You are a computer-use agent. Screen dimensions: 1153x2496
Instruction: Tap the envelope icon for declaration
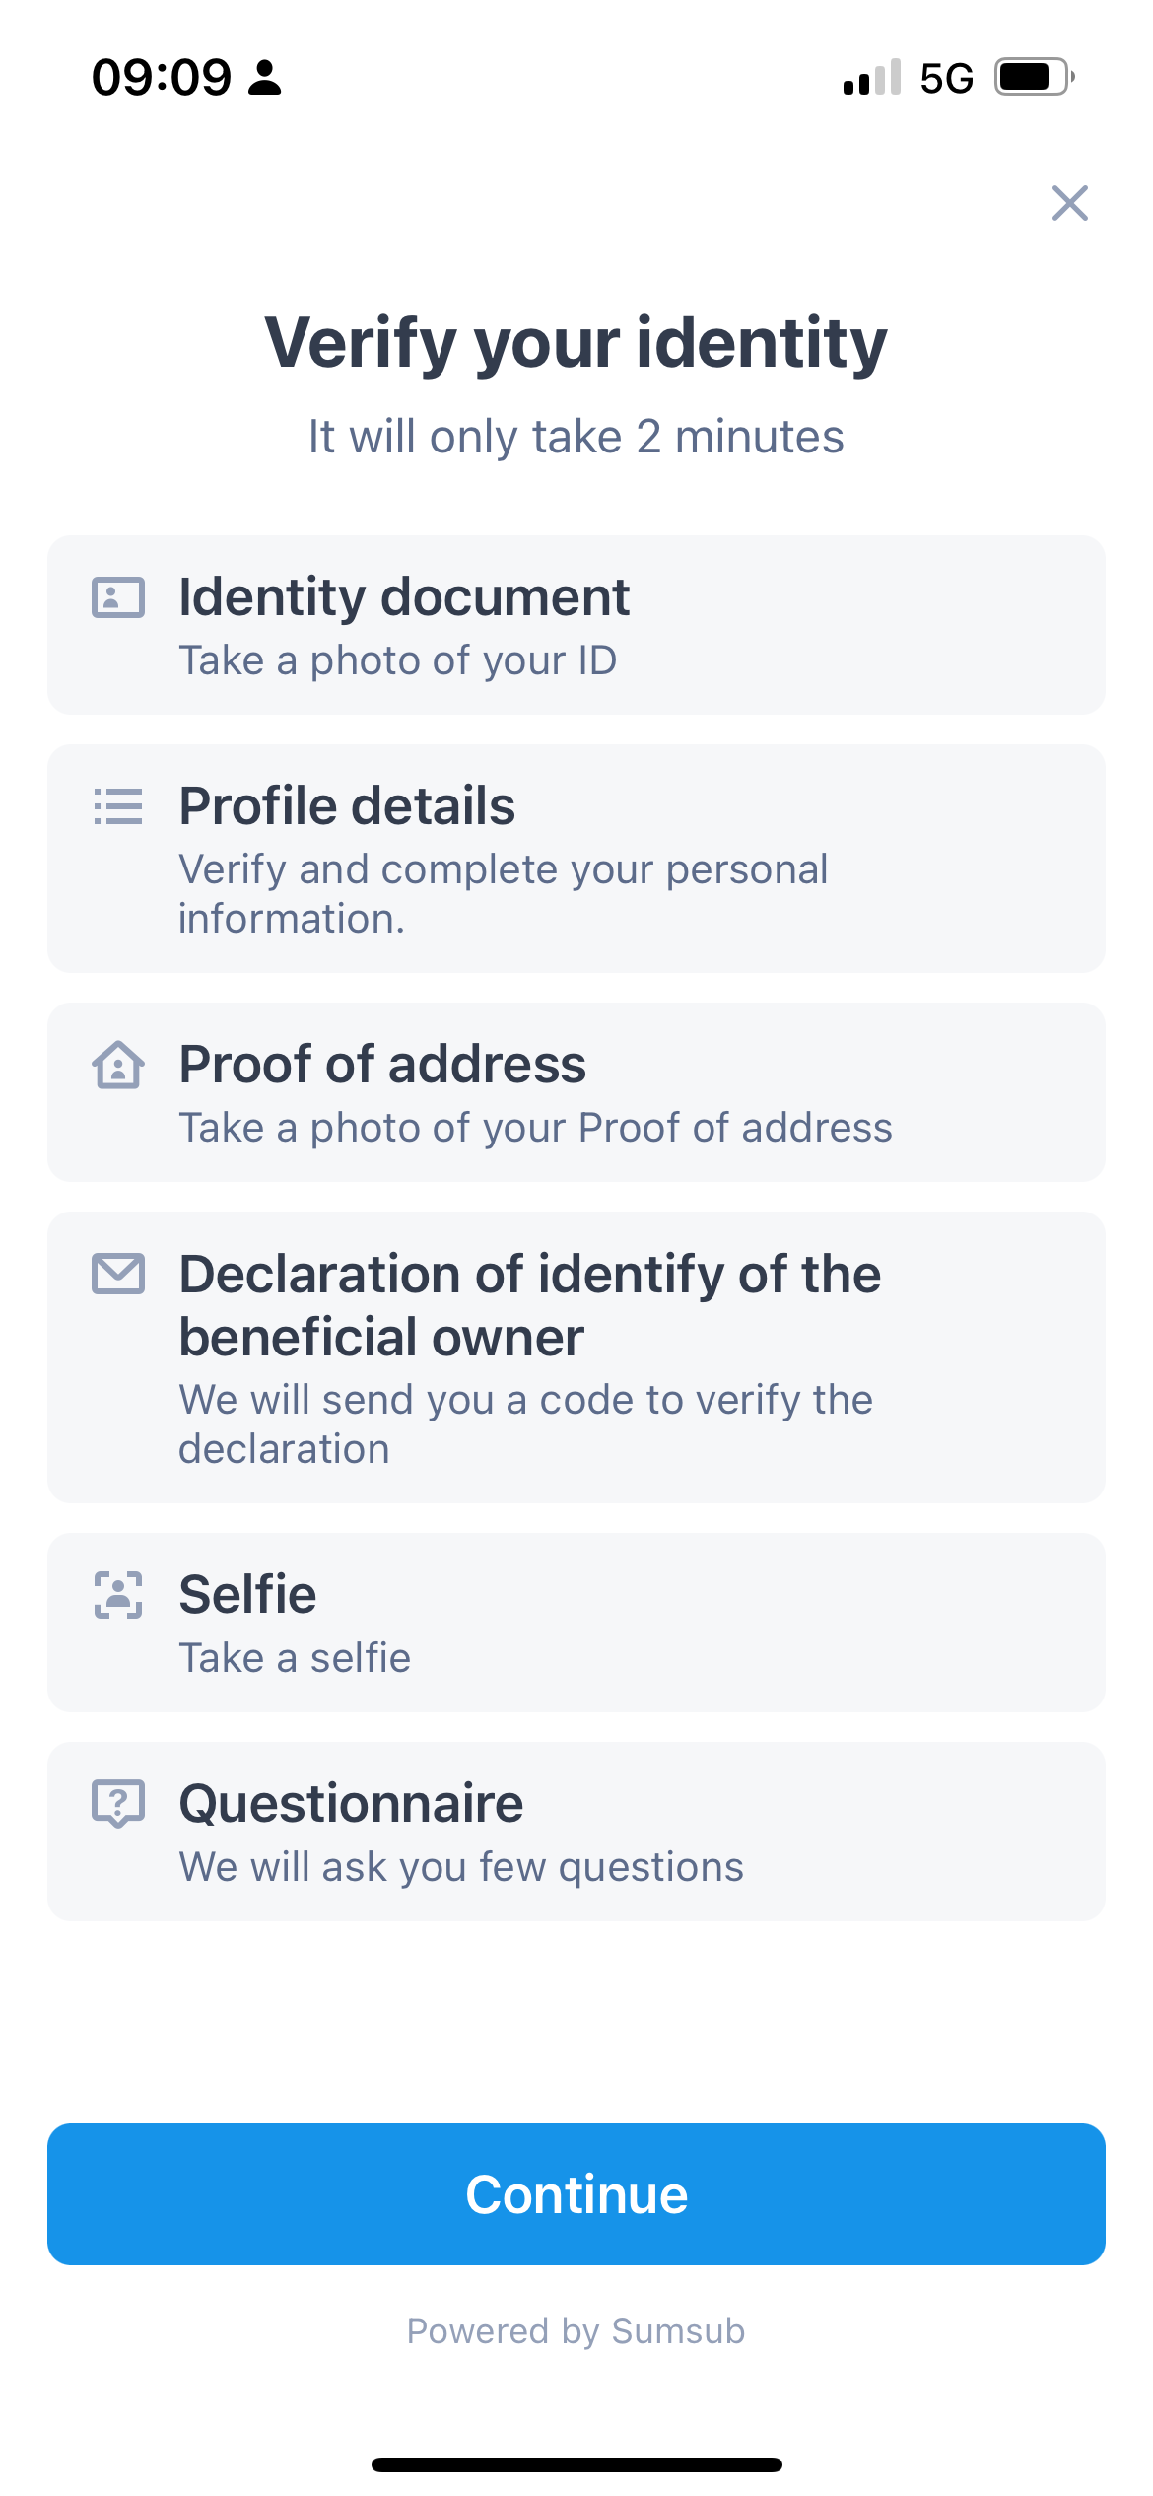coord(118,1274)
